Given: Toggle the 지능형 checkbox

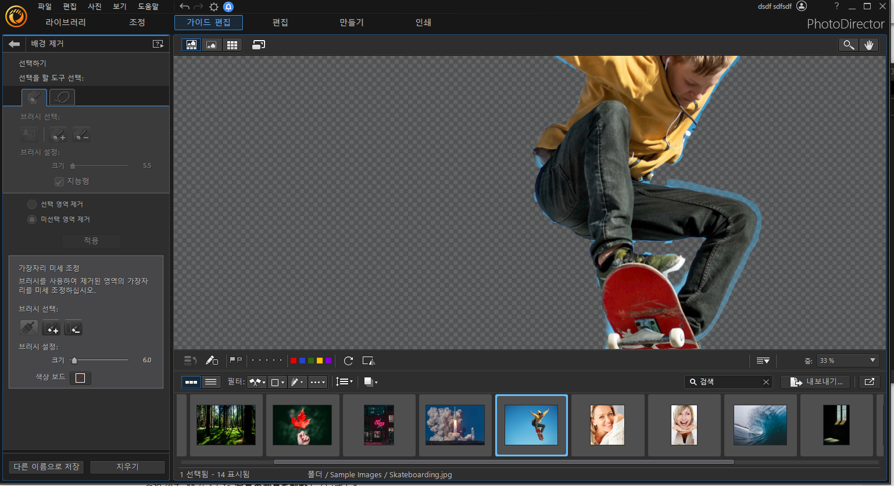Looking at the screenshot, I should coord(59,181).
